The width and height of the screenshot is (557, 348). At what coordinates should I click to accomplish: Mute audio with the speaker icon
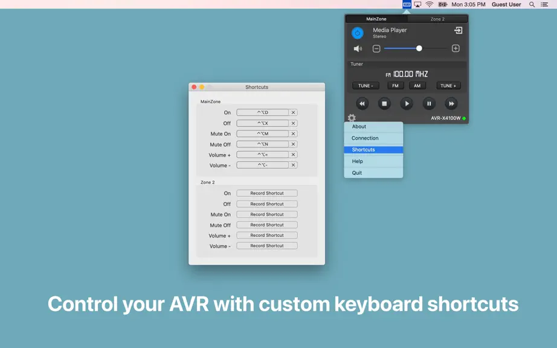358,49
